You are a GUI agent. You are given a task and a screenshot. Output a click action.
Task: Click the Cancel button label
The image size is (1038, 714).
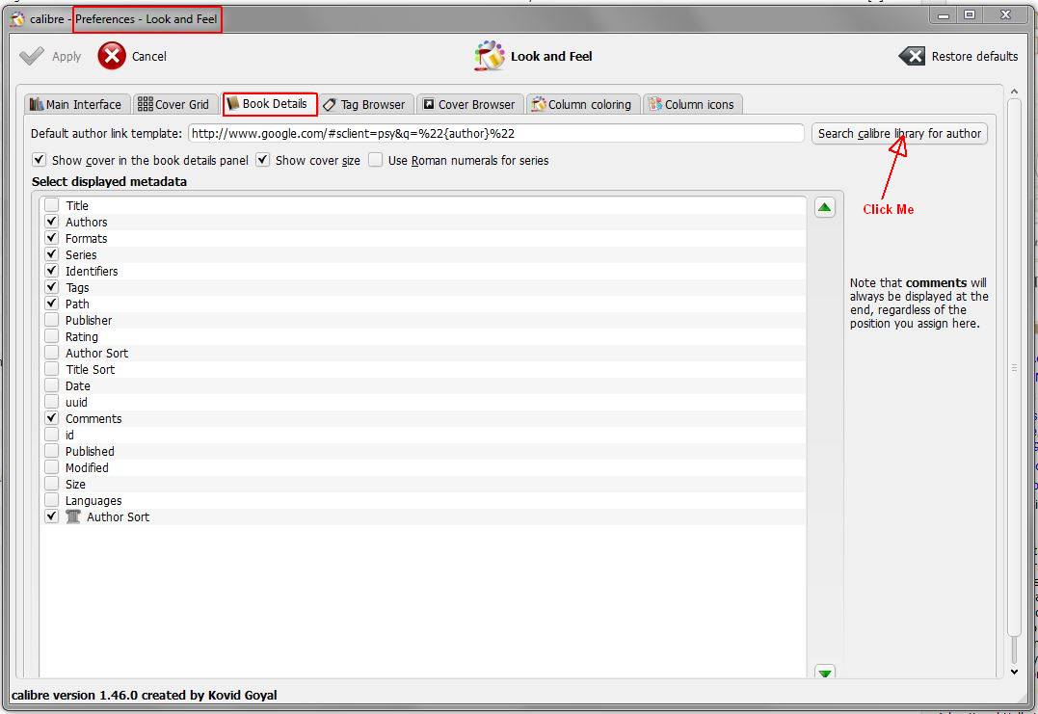pyautogui.click(x=149, y=56)
